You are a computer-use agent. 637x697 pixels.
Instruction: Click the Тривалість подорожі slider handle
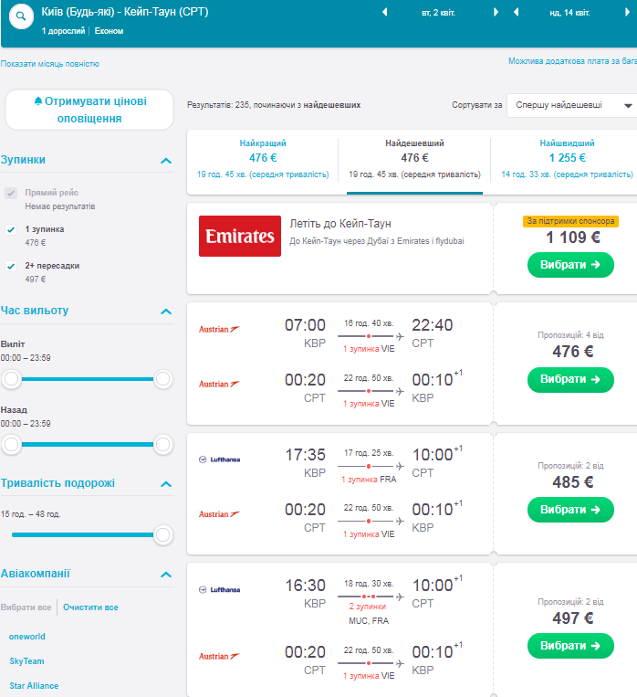[x=163, y=534]
